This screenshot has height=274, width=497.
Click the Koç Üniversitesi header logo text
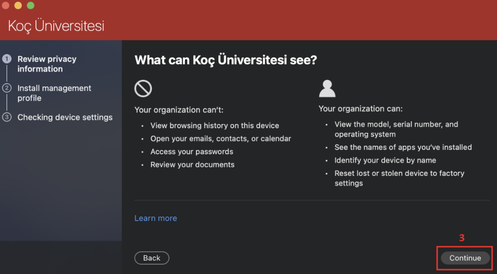[56, 26]
